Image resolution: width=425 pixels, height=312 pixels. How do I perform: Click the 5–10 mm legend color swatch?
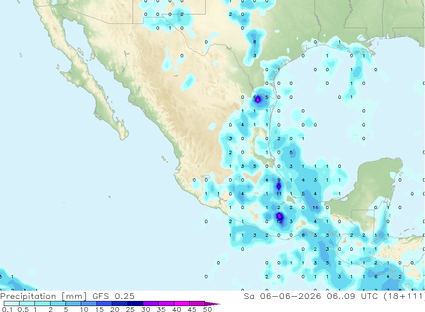(x=74, y=303)
